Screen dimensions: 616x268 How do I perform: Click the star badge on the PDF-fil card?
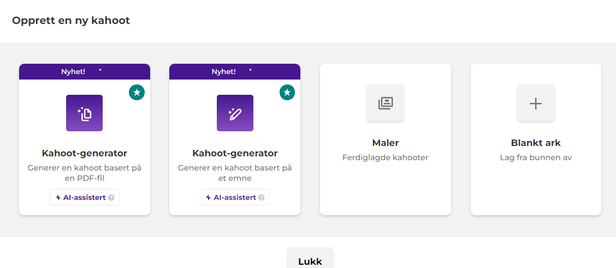pos(137,93)
